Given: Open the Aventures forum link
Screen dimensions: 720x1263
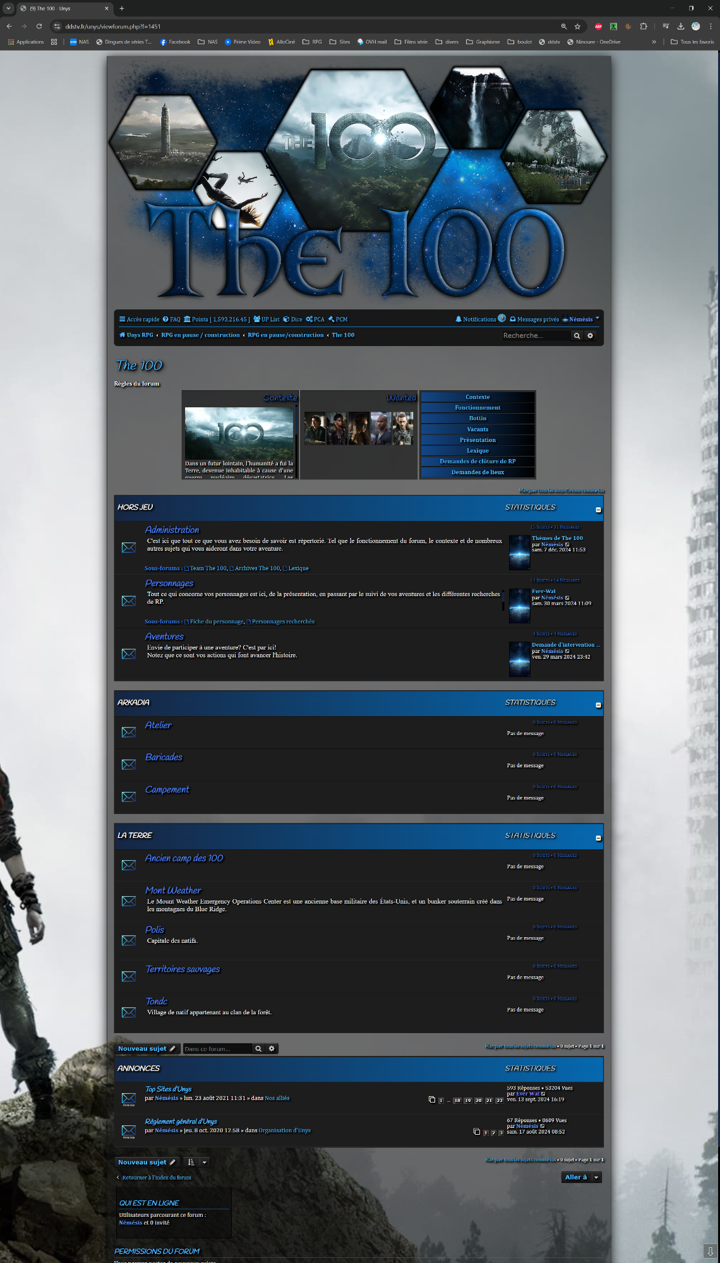Looking at the screenshot, I should pyautogui.click(x=164, y=637).
